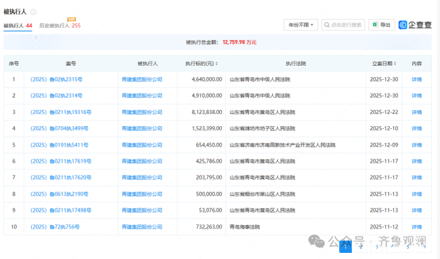Open case (2025) 鲁02执2314号

point(56,96)
